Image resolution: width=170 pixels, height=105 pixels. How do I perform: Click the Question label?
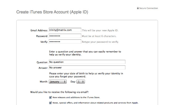42,62
